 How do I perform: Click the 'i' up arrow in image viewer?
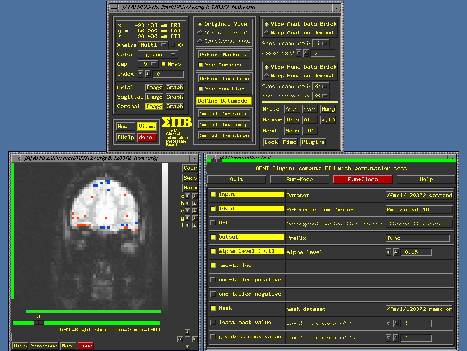[194, 225]
